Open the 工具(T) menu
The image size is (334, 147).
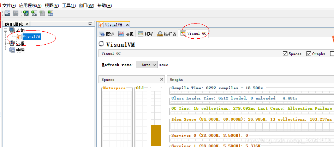pyautogui.click(x=69, y=6)
